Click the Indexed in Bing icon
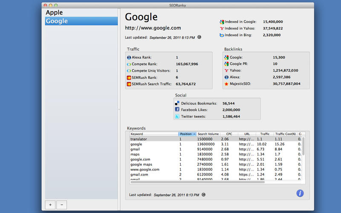 (222, 35)
